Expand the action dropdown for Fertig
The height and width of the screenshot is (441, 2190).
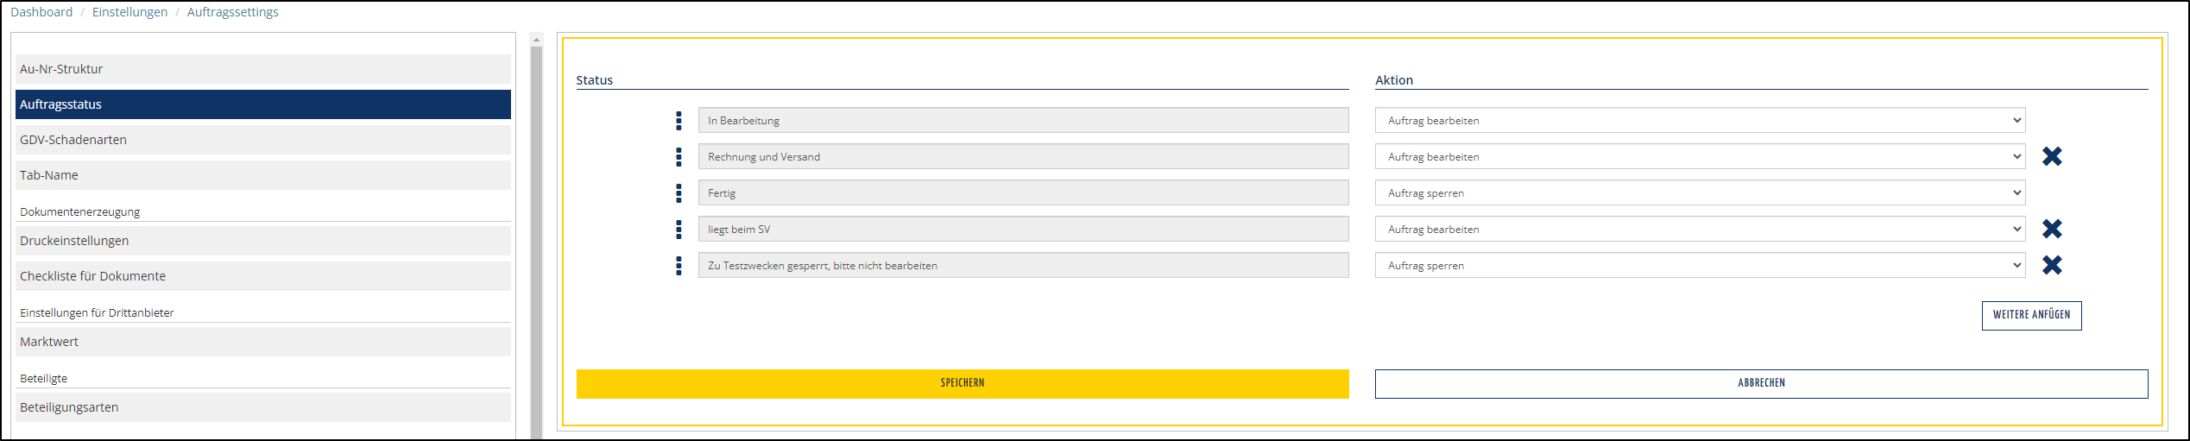pyautogui.click(x=1700, y=193)
